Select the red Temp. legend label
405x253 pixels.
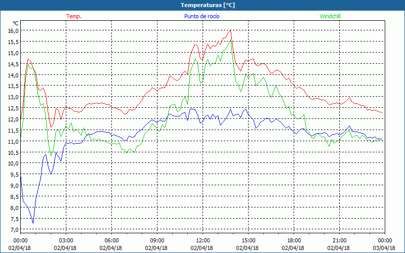coord(74,16)
